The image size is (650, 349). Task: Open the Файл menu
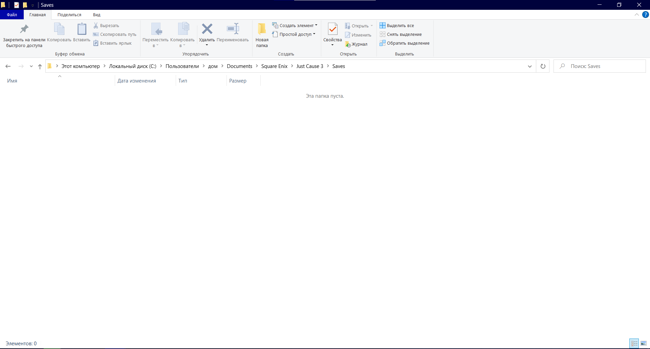click(x=12, y=15)
